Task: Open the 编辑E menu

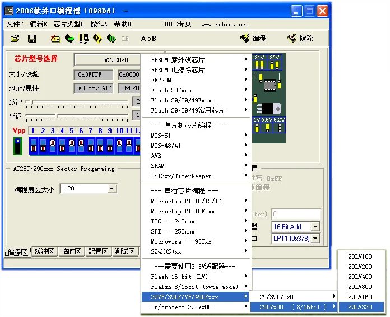Action: click(38, 24)
